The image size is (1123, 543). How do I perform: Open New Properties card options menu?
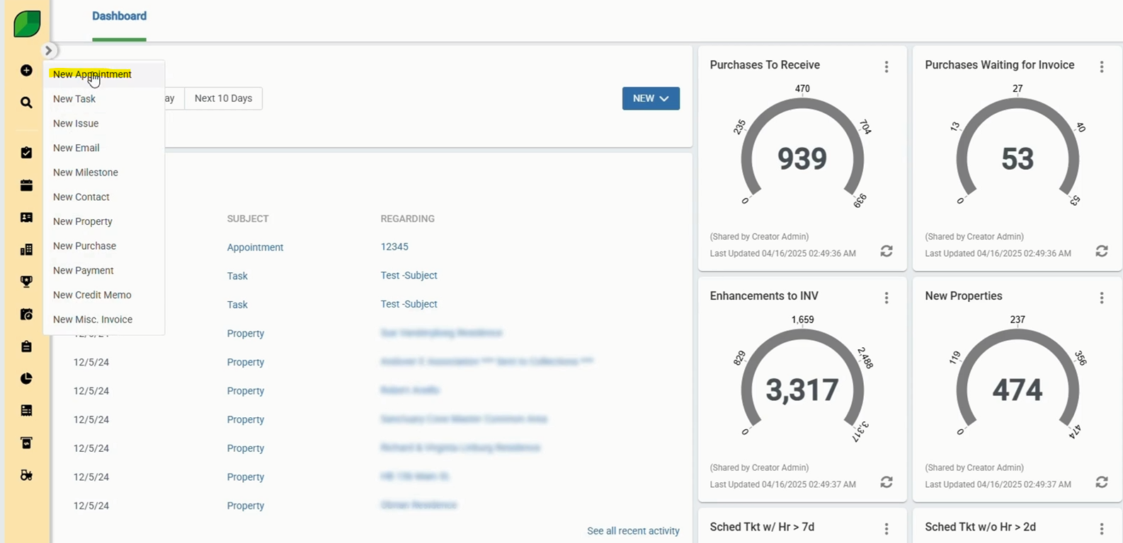click(x=1102, y=298)
